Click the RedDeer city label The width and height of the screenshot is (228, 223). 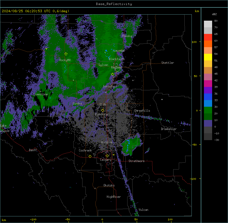(116, 68)
